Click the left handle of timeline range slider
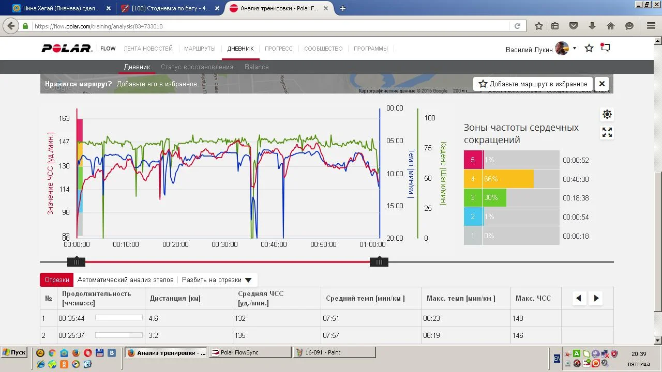 click(76, 262)
